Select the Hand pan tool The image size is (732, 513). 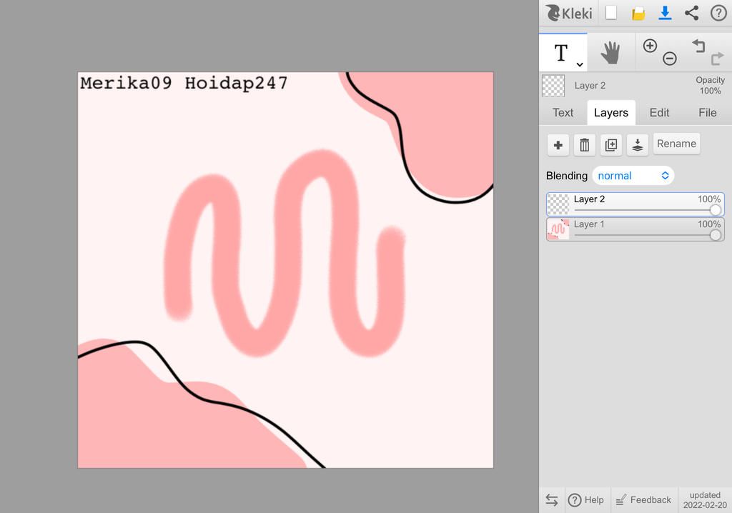(610, 52)
